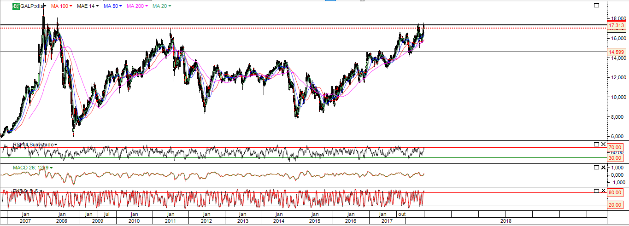The image size is (629, 226).
Task: Click the 6,000 price axis value
Action: click(617, 136)
